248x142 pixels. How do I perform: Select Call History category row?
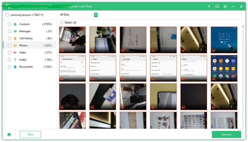[x=30, y=38]
